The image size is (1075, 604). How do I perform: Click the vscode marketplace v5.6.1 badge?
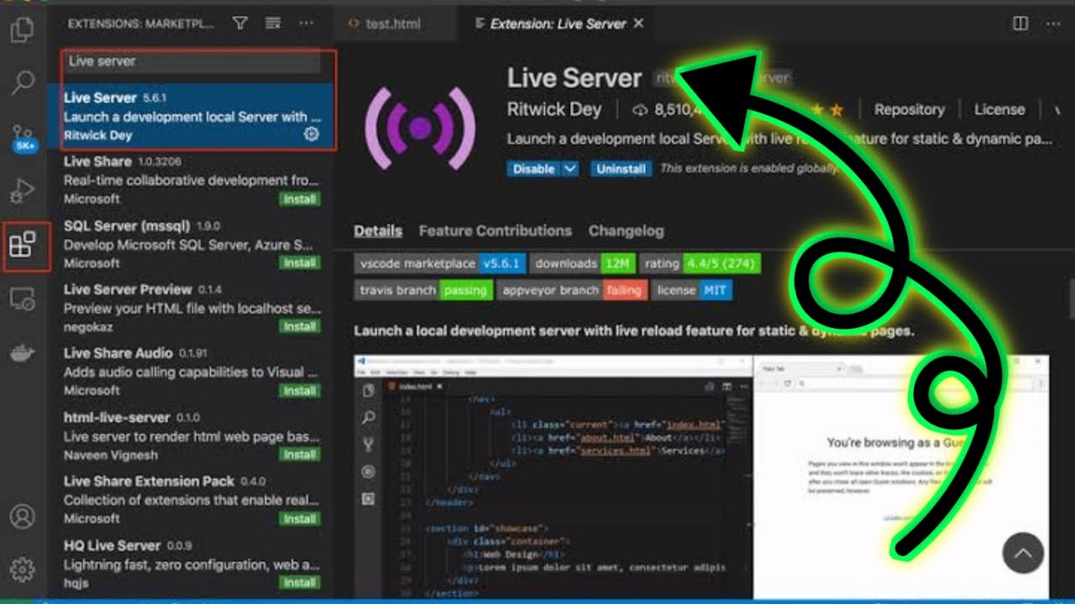(440, 263)
